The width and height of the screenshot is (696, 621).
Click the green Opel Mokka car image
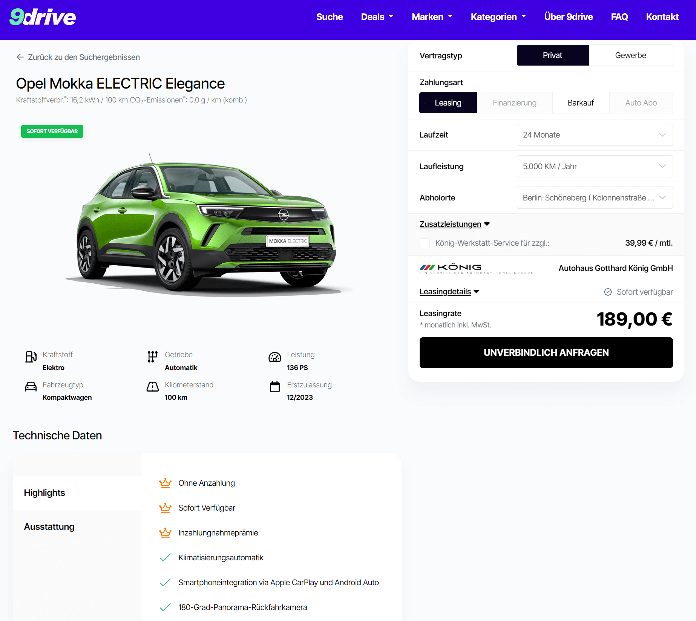click(207, 225)
